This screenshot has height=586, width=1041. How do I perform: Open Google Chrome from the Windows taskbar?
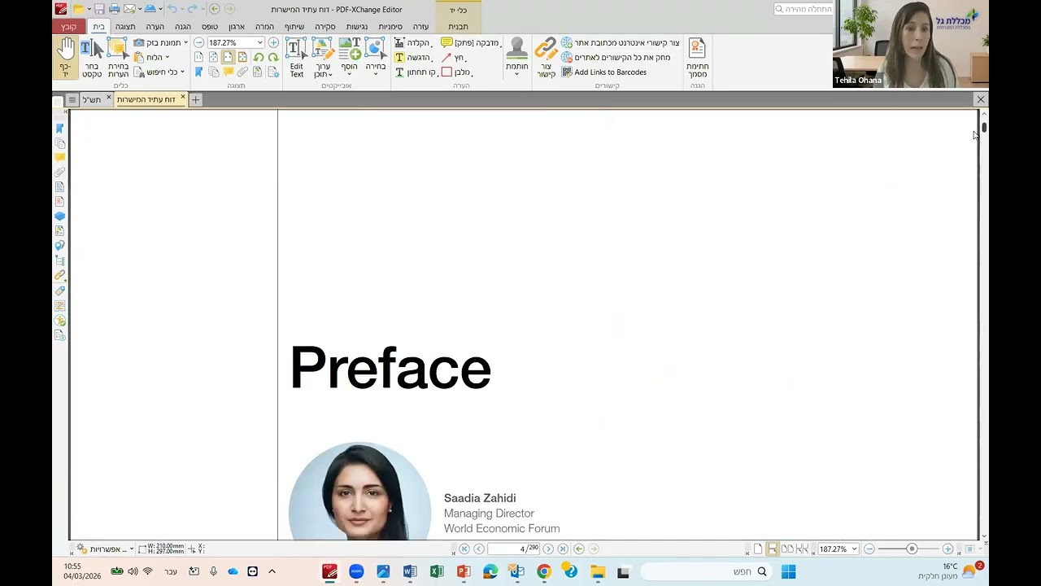click(x=543, y=572)
